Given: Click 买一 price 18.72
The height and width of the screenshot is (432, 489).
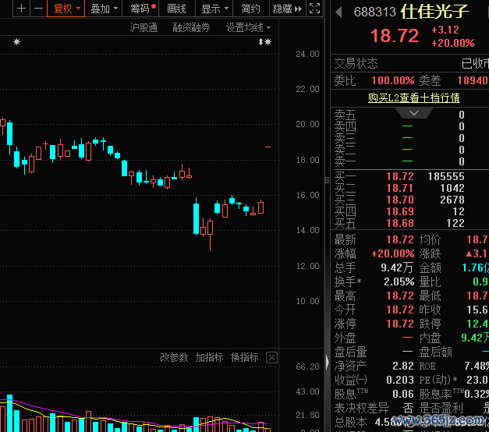Looking at the screenshot, I should coord(400,176).
